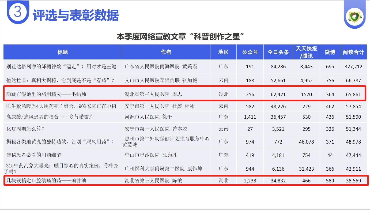370x210 pixels.
Task: Click reading total 51,500
Action: [x=353, y=117]
